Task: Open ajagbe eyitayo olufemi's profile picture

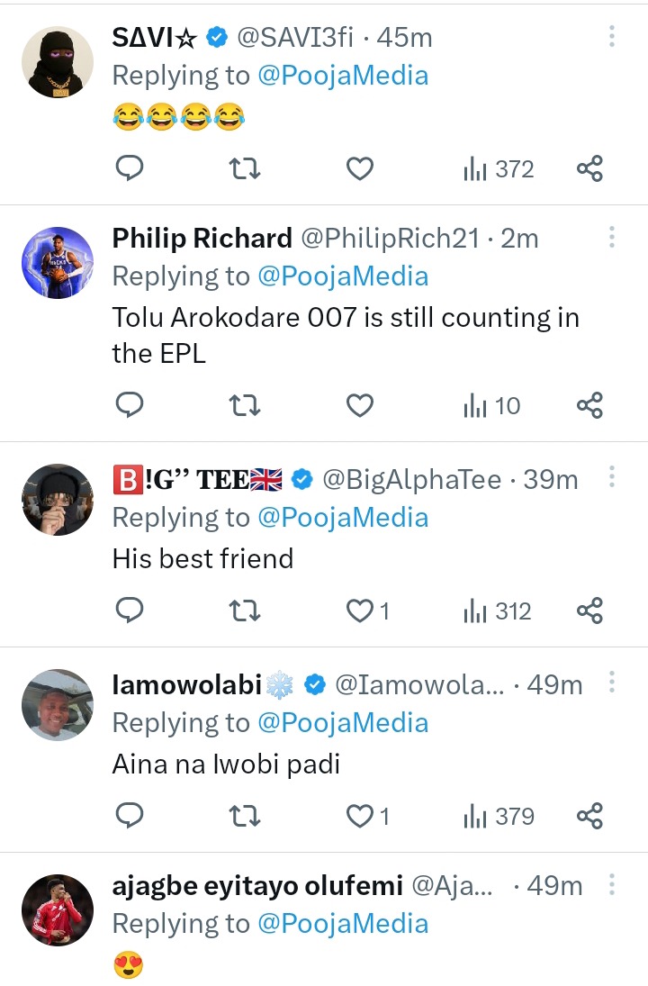Action: (58, 909)
